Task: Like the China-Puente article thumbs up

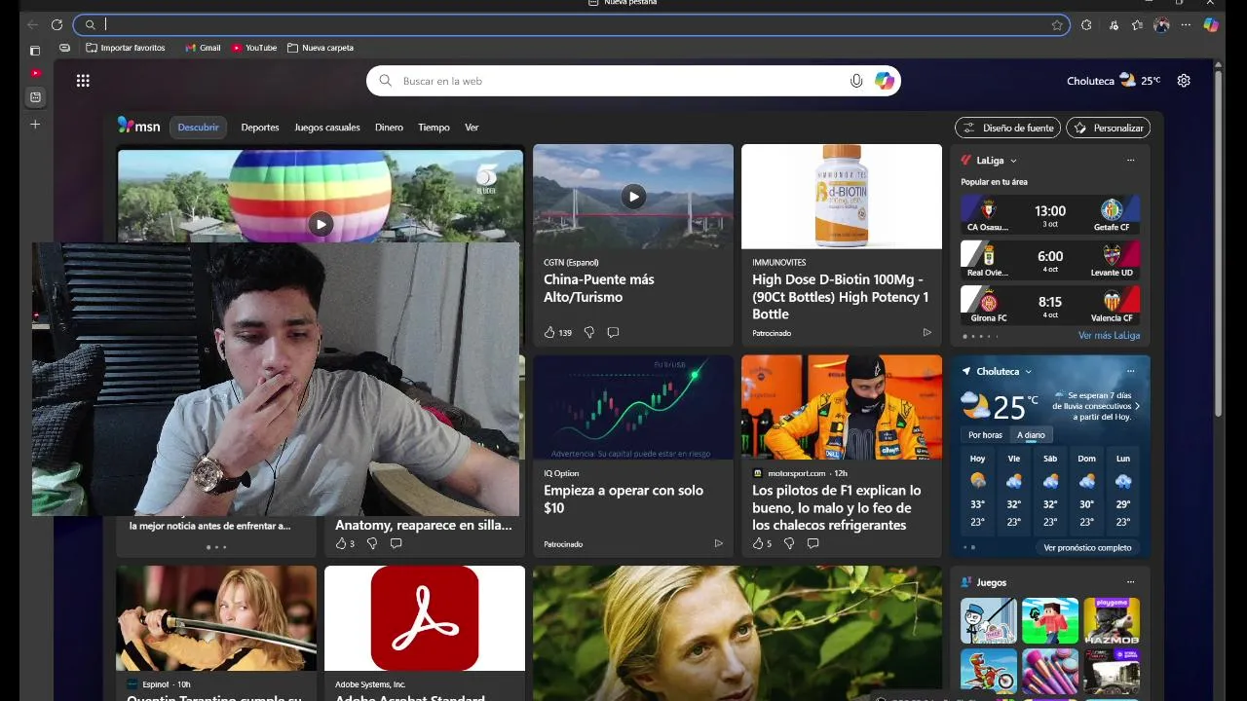Action: pos(549,333)
